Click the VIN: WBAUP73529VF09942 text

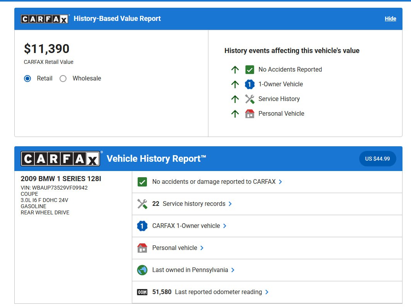[x=54, y=188]
